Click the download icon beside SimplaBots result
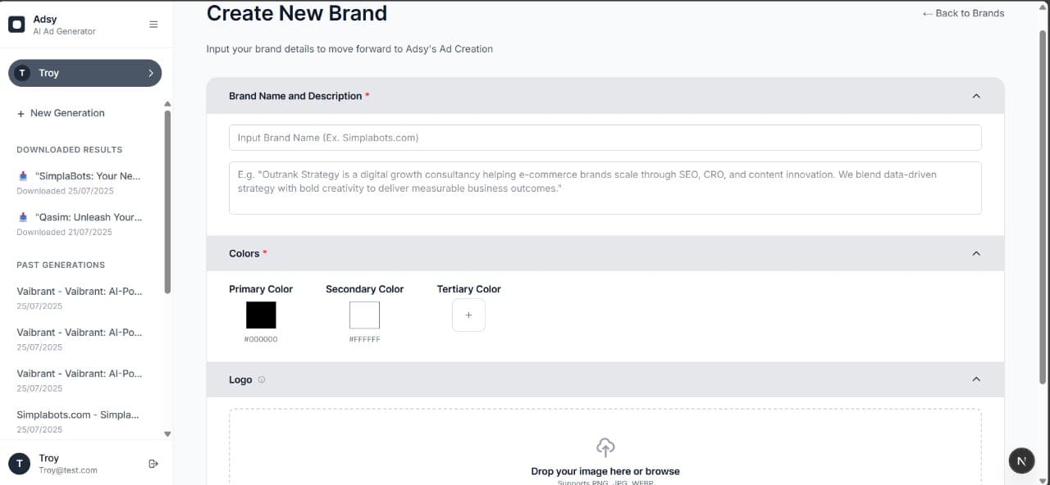 pyautogui.click(x=23, y=176)
